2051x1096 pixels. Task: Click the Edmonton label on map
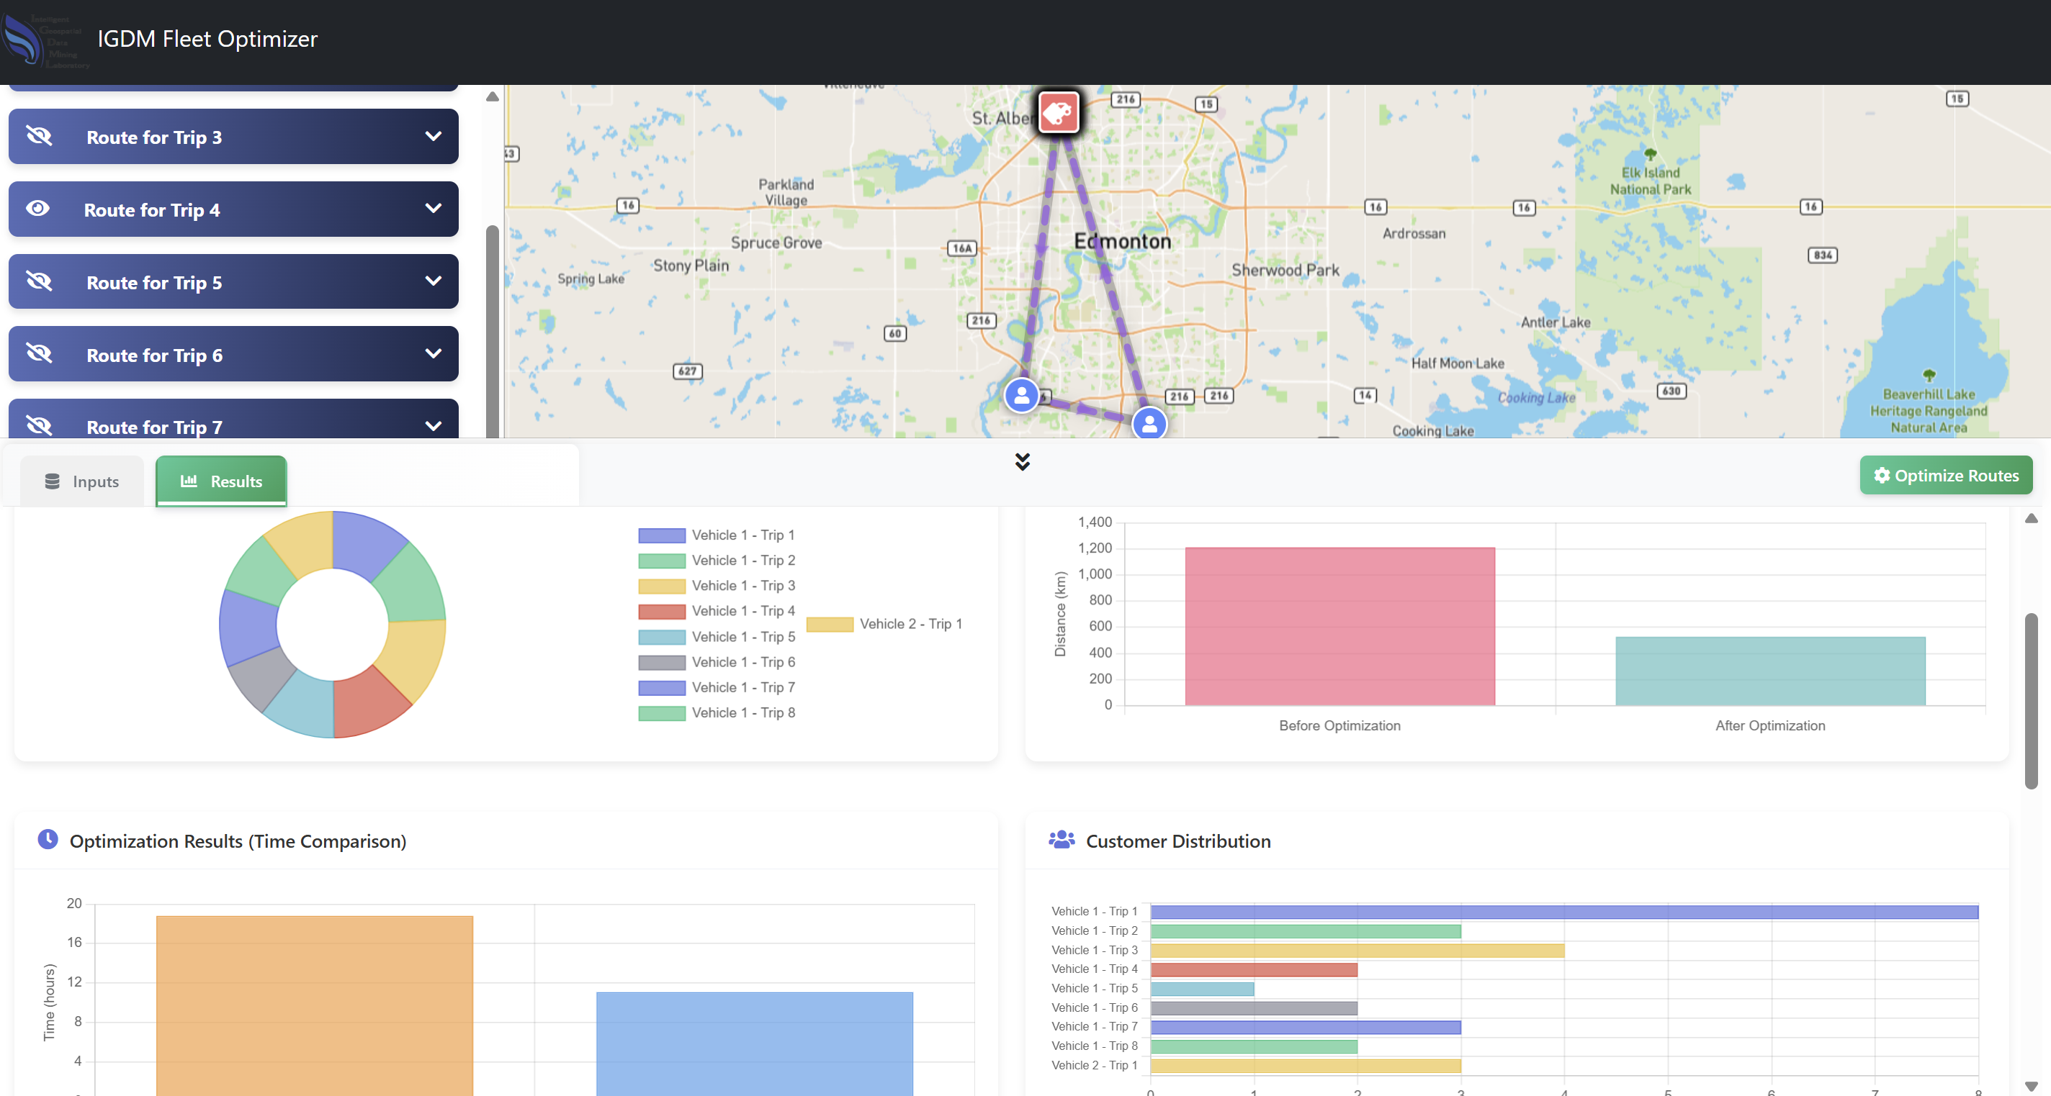pos(1123,241)
